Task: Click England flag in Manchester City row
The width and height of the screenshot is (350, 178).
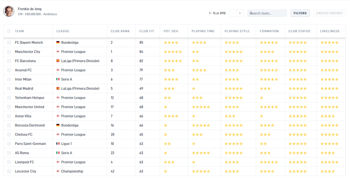Action: tap(58, 52)
